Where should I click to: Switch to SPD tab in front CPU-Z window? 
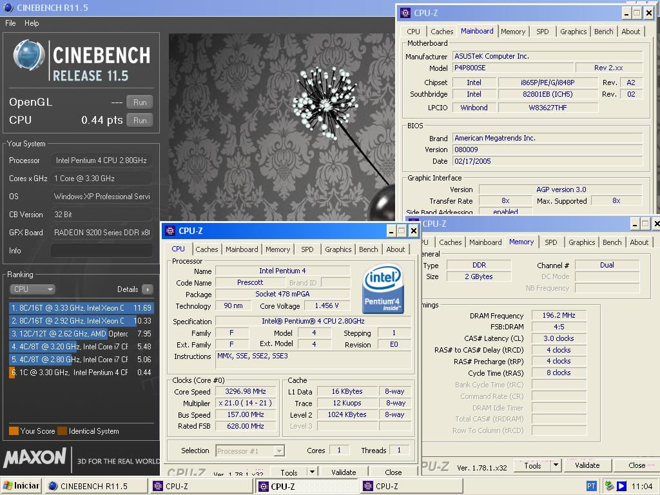tap(307, 249)
